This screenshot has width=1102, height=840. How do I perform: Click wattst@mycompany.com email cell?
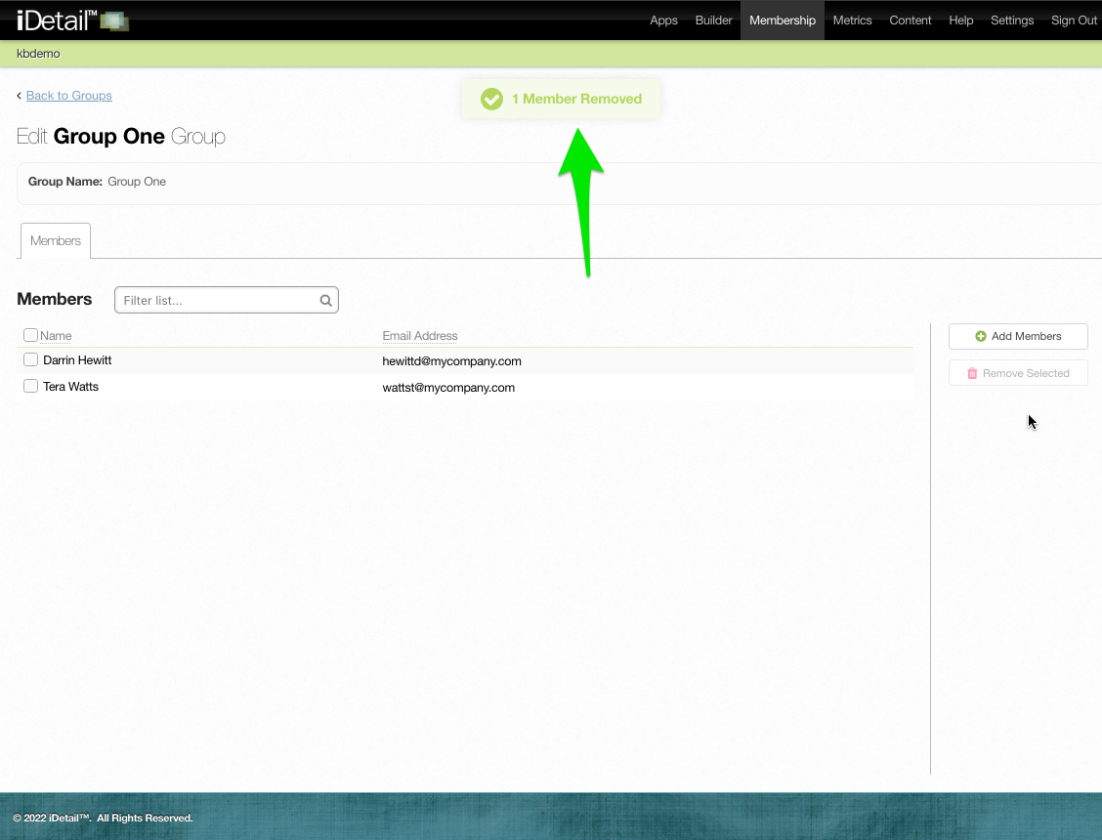tap(448, 388)
